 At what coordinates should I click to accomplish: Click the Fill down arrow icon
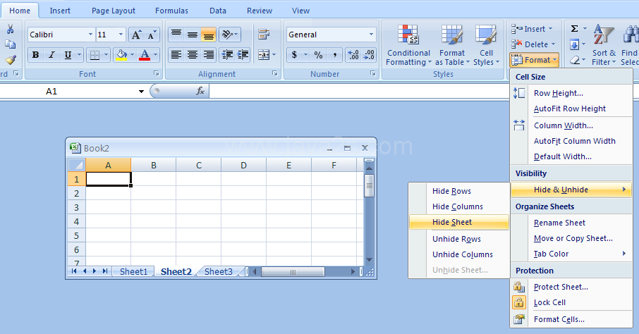click(574, 44)
